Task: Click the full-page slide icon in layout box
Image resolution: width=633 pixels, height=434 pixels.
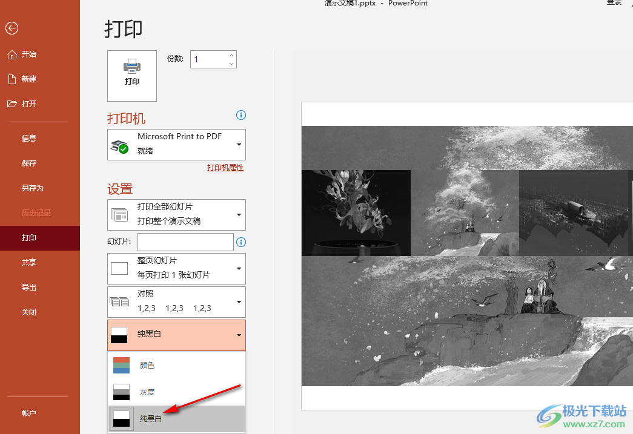Action: point(119,268)
